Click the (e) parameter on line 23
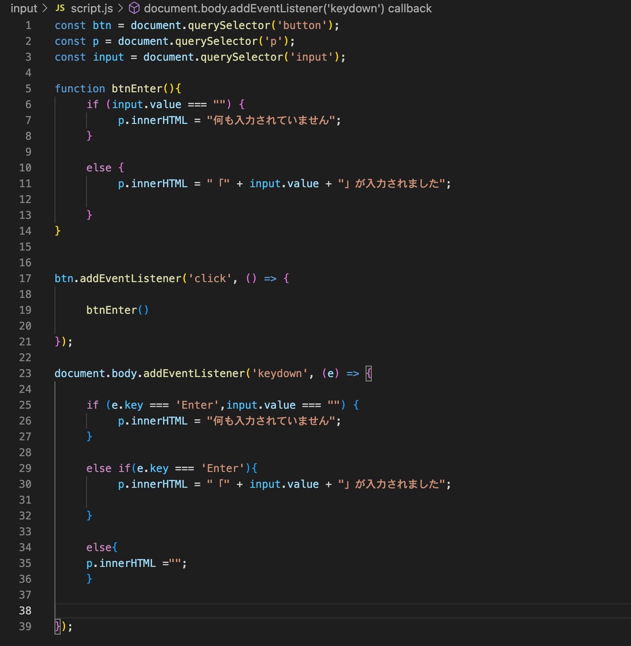Image resolution: width=631 pixels, height=646 pixels. point(331,374)
